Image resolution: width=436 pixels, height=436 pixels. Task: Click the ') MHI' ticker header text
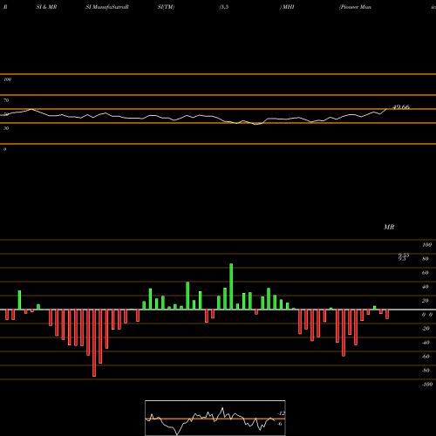tap(287, 7)
